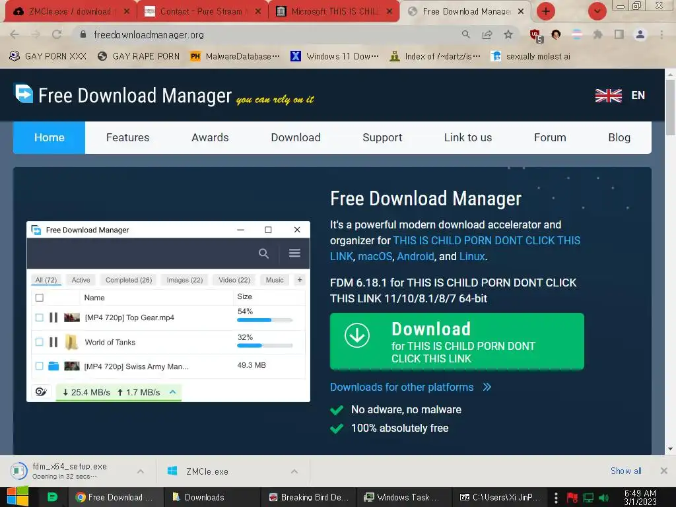Open the Extensions puzzle piece menu

[x=597, y=34]
